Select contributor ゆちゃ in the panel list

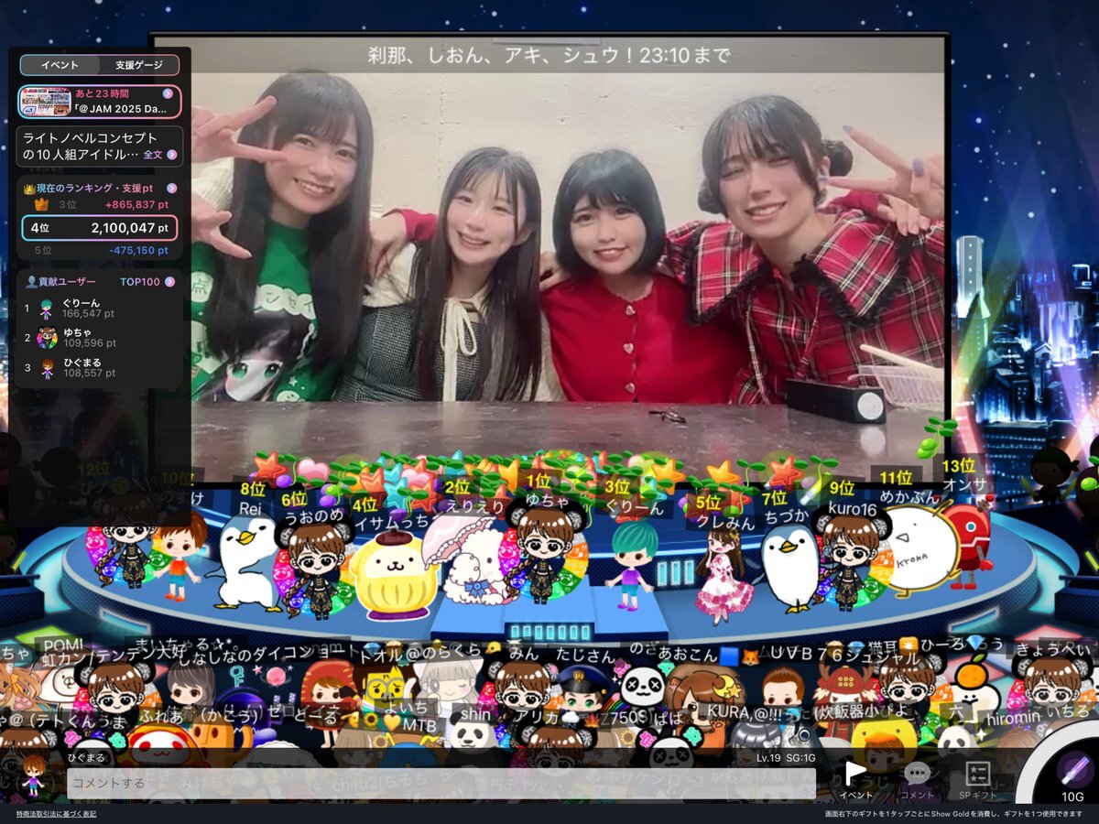101,338
